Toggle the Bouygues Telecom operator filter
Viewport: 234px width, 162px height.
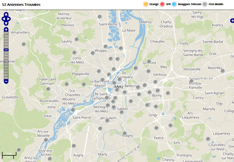[x=175, y=4]
